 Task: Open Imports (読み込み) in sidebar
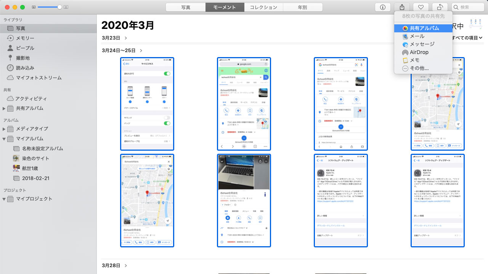coord(25,68)
